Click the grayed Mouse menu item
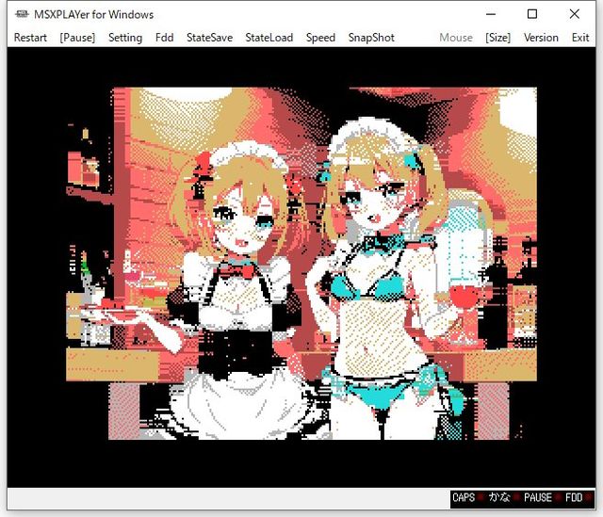The image size is (603, 517). pos(456,38)
